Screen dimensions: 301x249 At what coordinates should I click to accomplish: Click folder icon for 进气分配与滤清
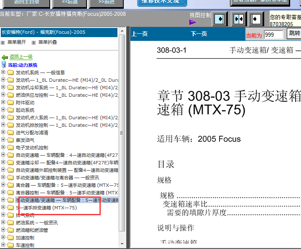click(10, 133)
